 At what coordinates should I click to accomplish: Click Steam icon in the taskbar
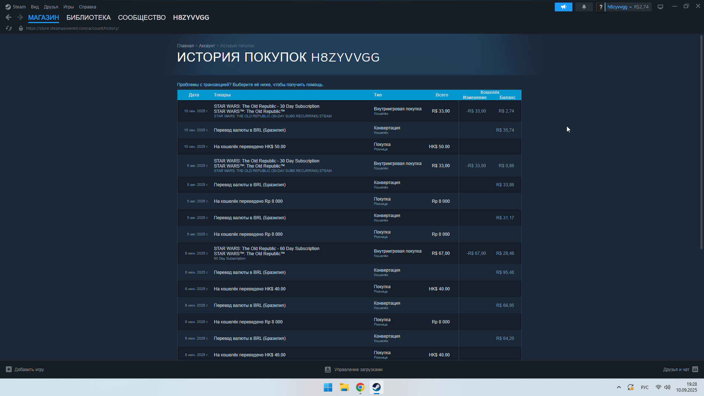(x=377, y=387)
